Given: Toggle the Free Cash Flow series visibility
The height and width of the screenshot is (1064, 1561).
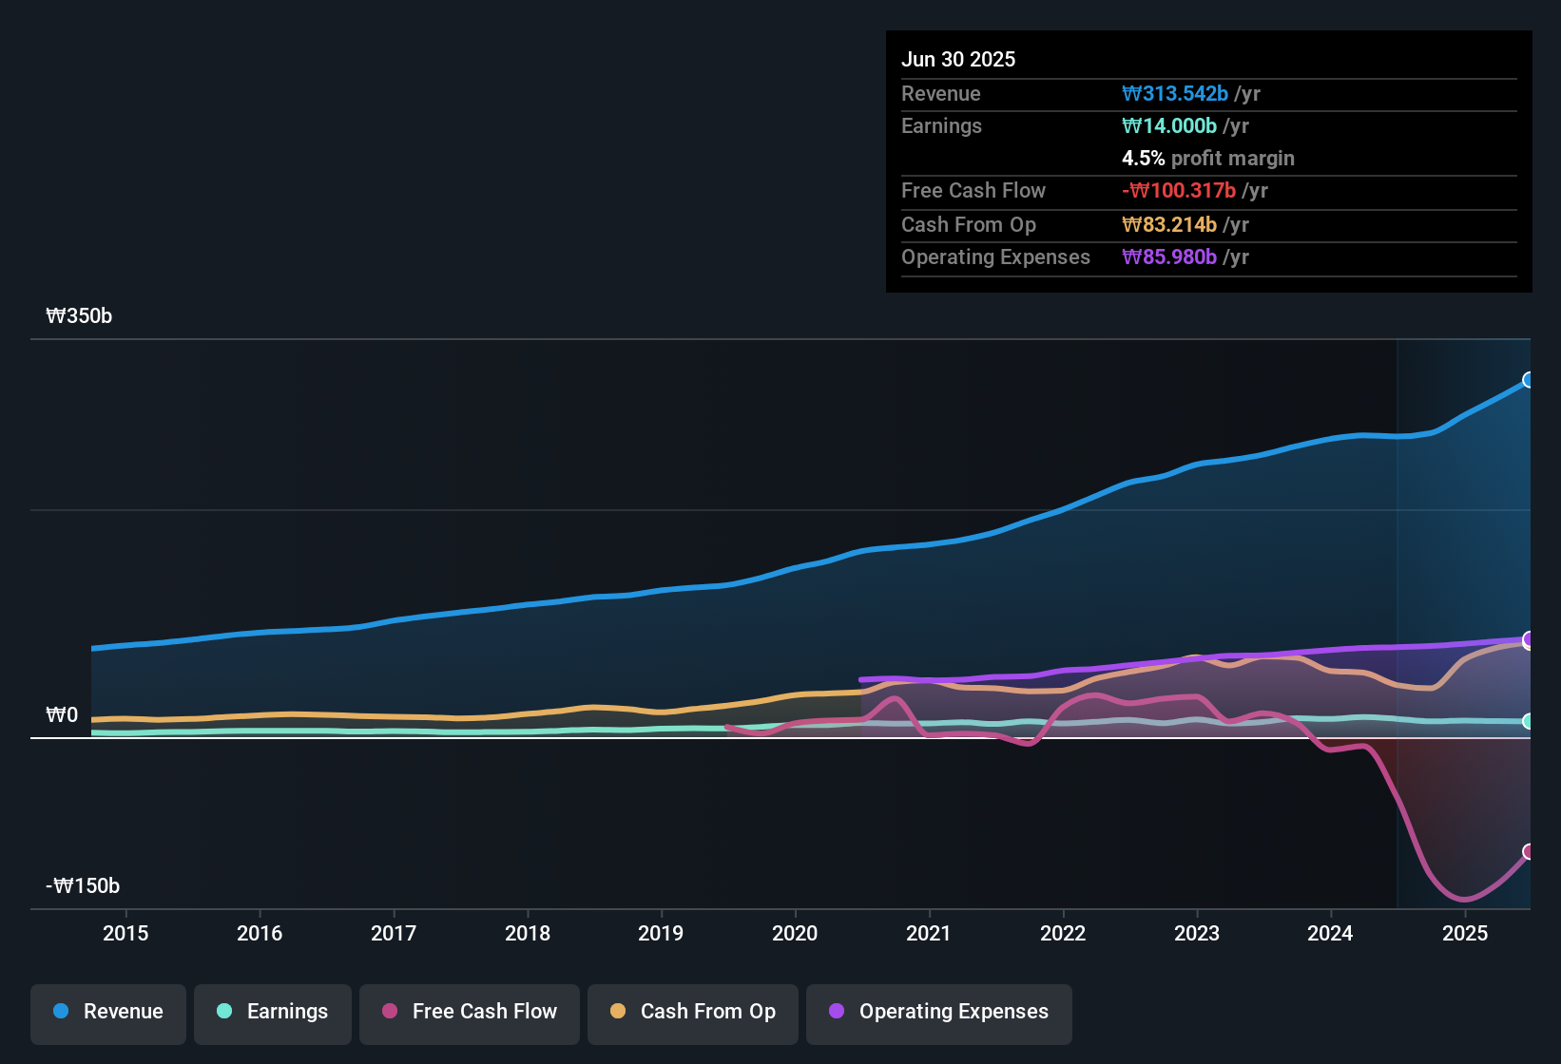Looking at the screenshot, I should click(x=469, y=1012).
